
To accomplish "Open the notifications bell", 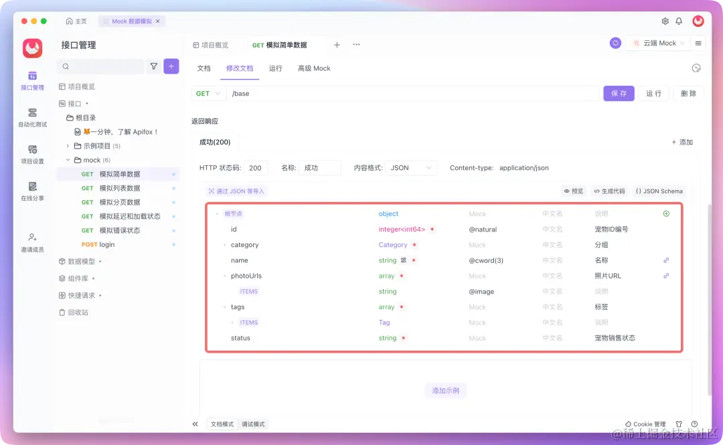I will (x=679, y=21).
